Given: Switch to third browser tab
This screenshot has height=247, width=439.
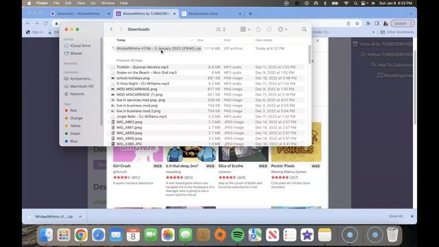Looking at the screenshot, I should click(212, 14).
